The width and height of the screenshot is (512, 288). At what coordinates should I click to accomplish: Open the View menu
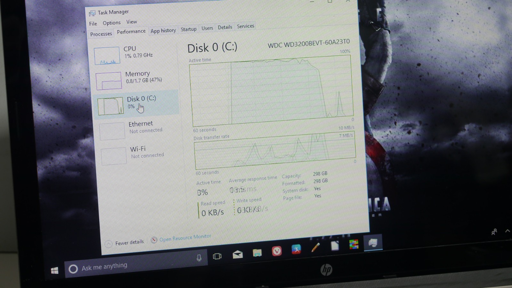click(132, 22)
